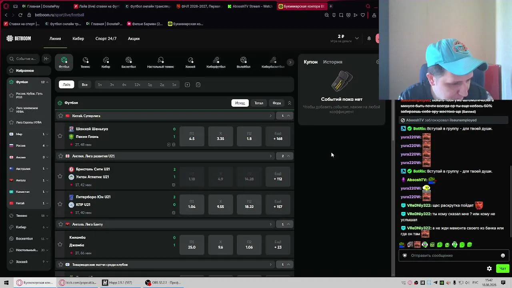Bet on П1 at 4.5 for Шанхай Шеньхуа
This screenshot has height=288, width=512.
tap(192, 136)
